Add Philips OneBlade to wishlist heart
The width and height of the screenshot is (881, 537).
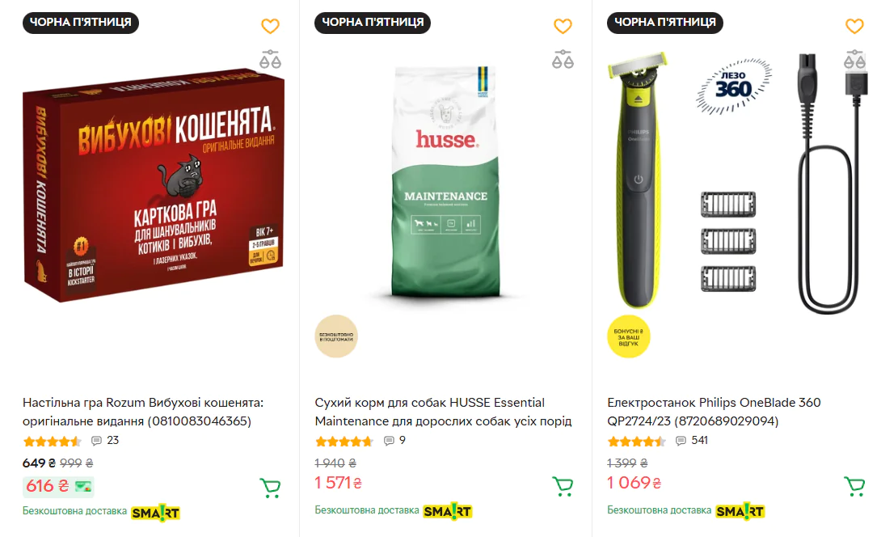[854, 26]
